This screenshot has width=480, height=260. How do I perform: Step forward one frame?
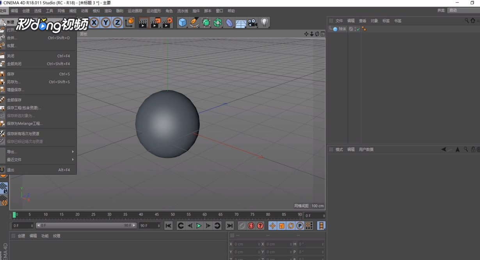[208, 226]
